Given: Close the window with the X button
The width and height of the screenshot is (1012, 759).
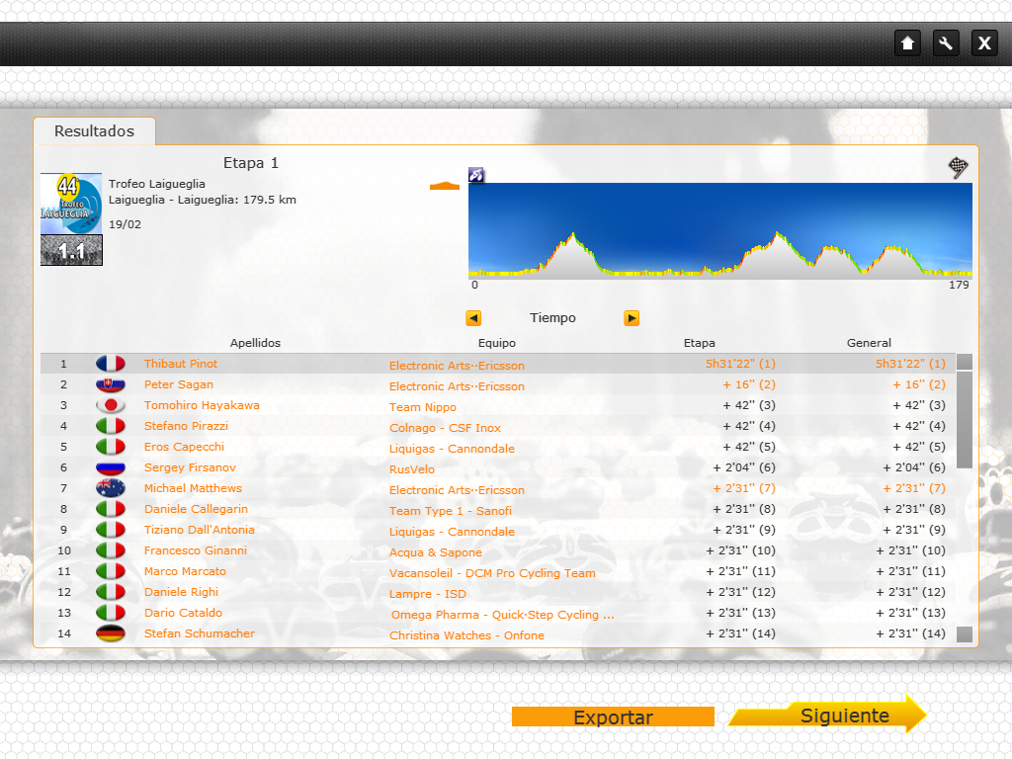Looking at the screenshot, I should tap(984, 43).
